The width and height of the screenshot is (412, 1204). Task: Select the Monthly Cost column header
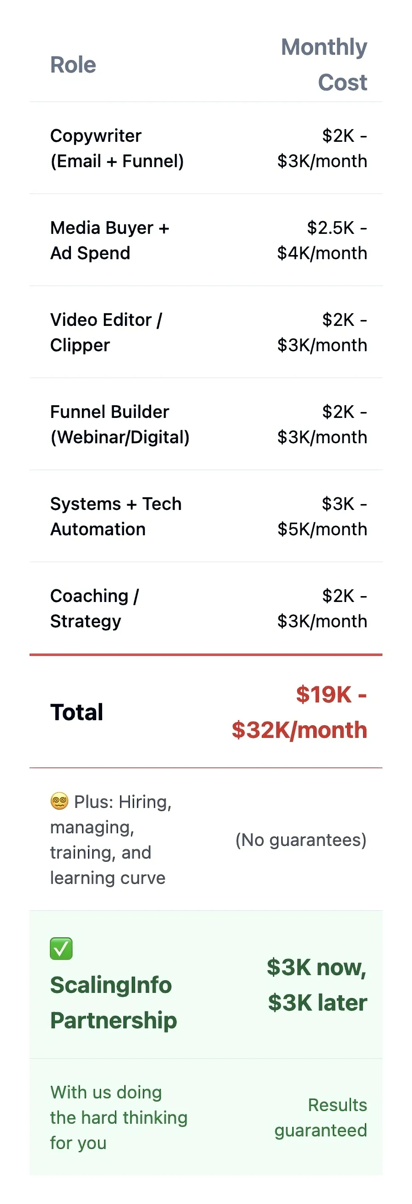click(x=324, y=65)
